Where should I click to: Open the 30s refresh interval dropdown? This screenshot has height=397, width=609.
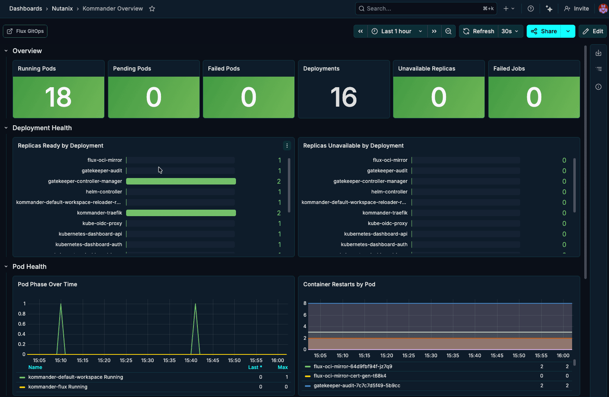pyautogui.click(x=510, y=31)
